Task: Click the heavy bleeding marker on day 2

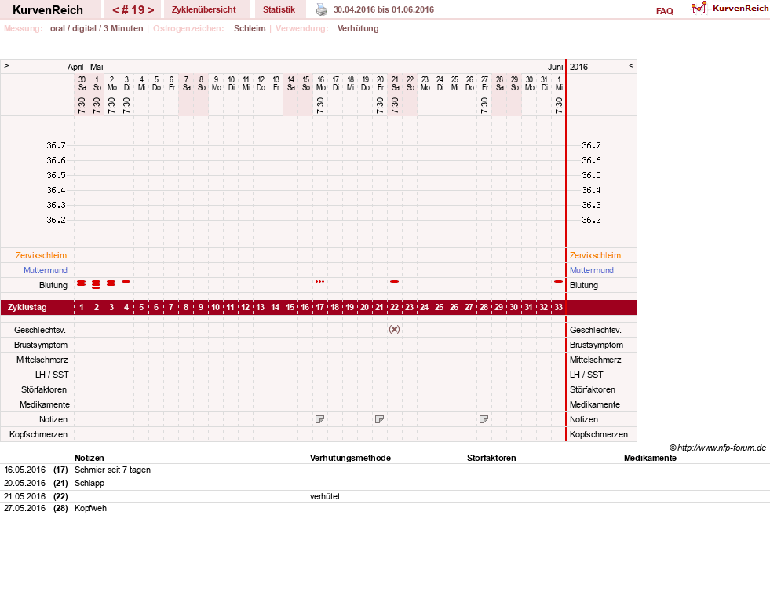Action: coord(97,284)
